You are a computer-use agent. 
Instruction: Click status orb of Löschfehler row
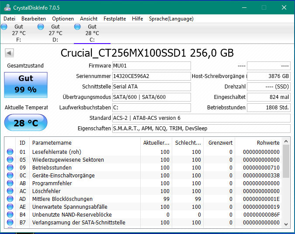coord(10,191)
